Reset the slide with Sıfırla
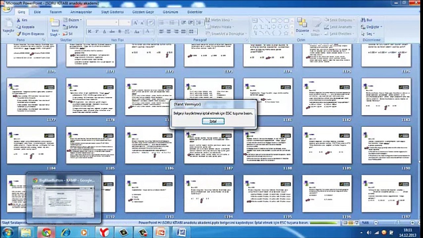This screenshot has height=238, width=423. (x=70, y=27)
